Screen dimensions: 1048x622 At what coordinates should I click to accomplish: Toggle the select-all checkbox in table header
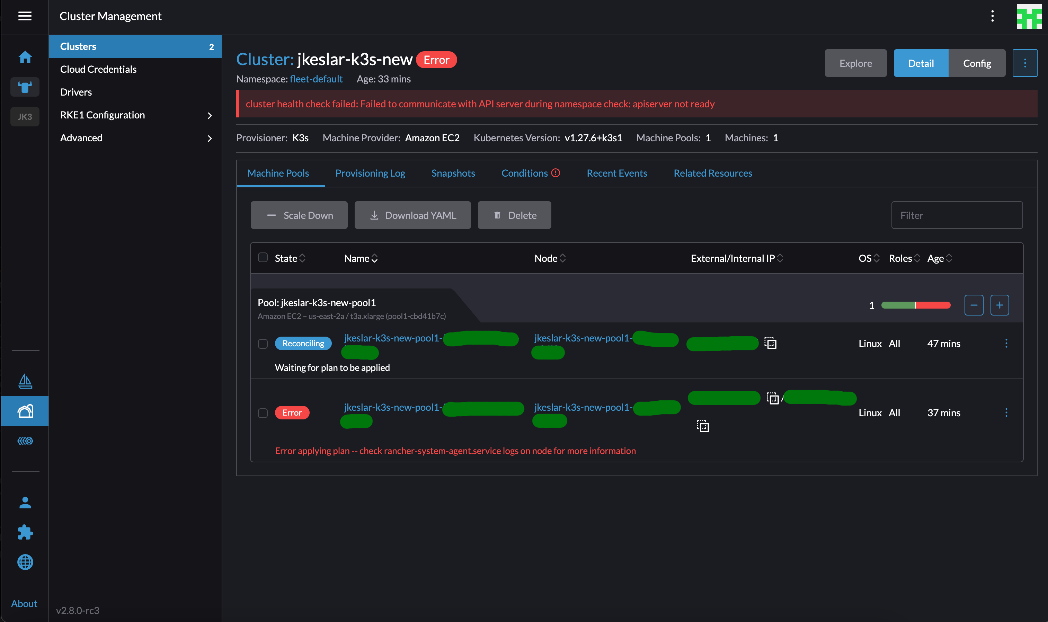(x=263, y=258)
